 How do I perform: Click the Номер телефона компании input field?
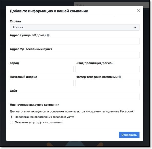[107, 83]
